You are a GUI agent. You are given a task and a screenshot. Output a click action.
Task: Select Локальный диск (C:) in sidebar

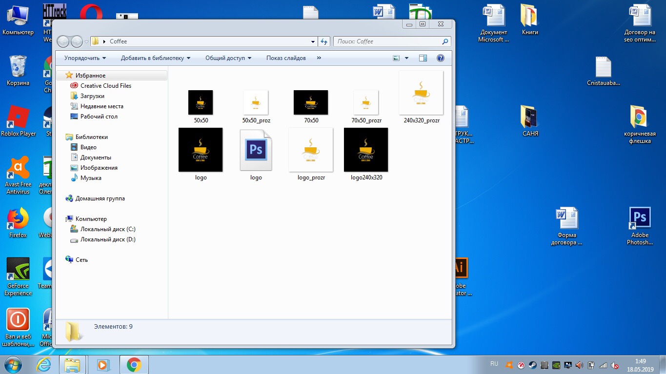pos(107,229)
